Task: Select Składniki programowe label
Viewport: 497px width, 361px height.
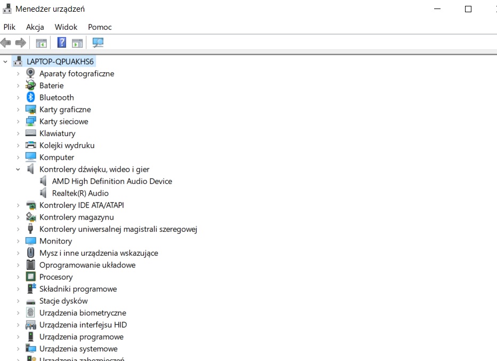Action: pos(78,289)
